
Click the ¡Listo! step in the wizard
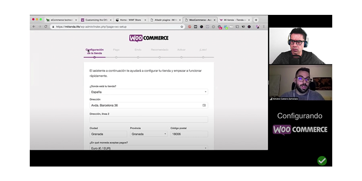pyautogui.click(x=203, y=49)
